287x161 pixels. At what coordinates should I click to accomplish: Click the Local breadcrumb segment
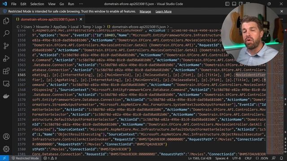click(74, 27)
